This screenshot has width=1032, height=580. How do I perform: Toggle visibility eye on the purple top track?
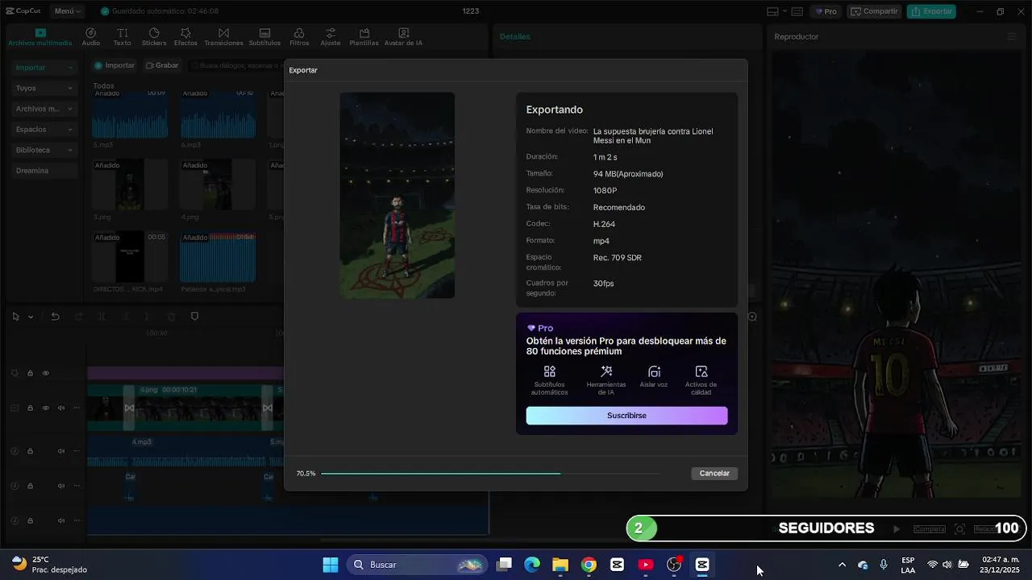coord(45,373)
